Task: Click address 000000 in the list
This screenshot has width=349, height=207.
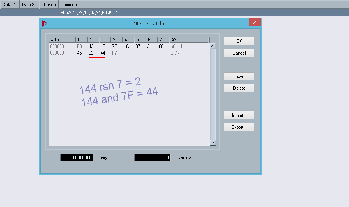Action: (x=57, y=46)
